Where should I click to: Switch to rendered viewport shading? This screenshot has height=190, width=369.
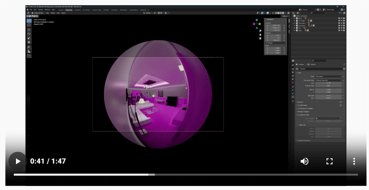coord(283,13)
